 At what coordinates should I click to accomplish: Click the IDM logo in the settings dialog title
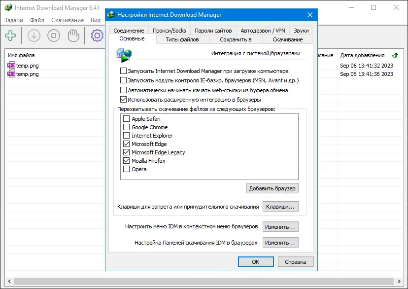click(x=111, y=15)
